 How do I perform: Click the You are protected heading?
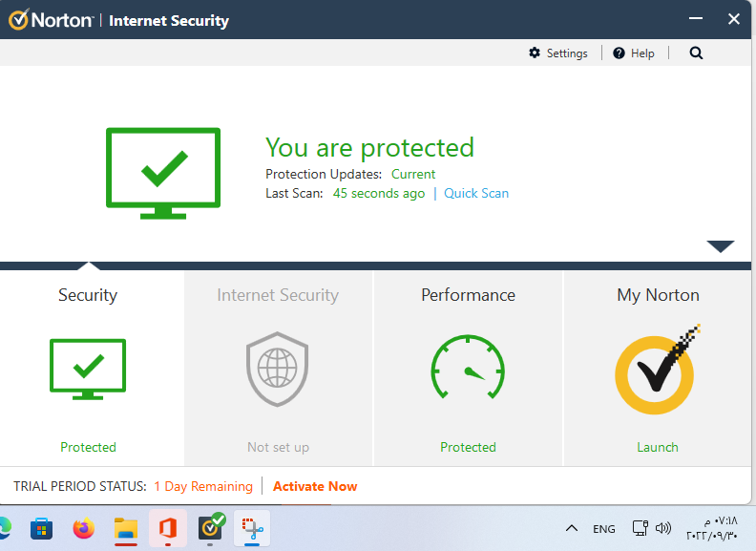369,148
